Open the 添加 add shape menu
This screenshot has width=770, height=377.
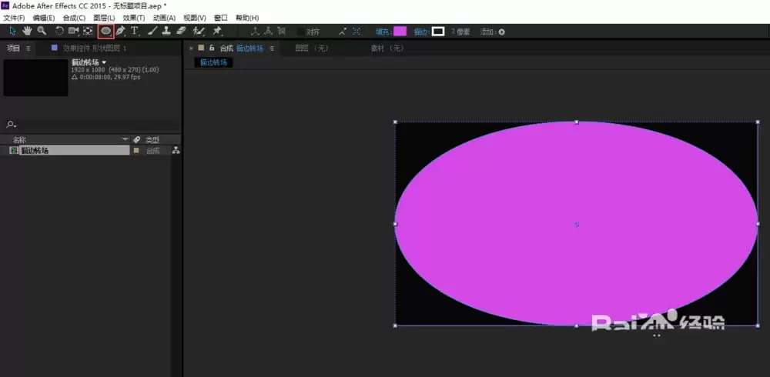coord(501,32)
